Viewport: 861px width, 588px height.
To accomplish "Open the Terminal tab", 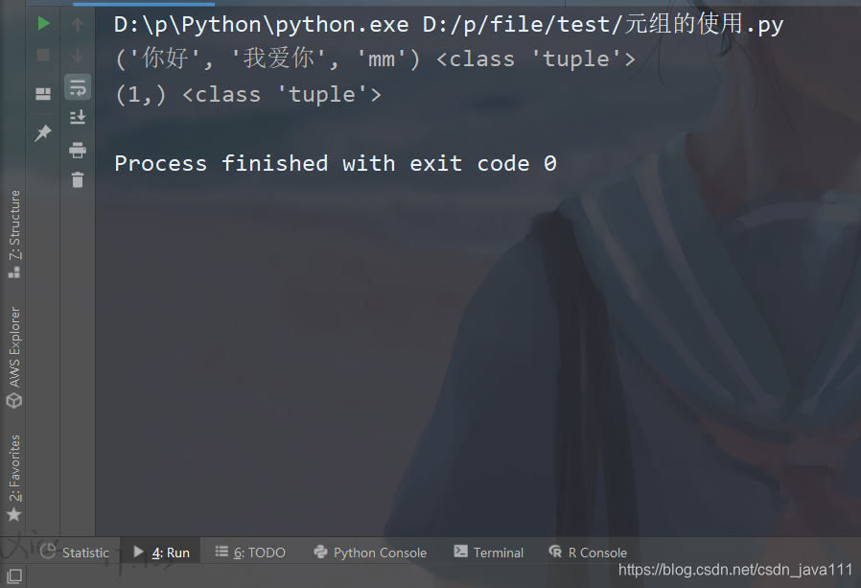I will (x=489, y=553).
